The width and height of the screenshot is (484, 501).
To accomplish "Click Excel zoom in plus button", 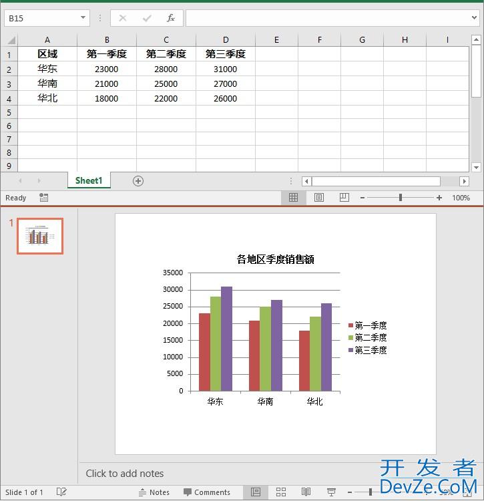I will 439,198.
